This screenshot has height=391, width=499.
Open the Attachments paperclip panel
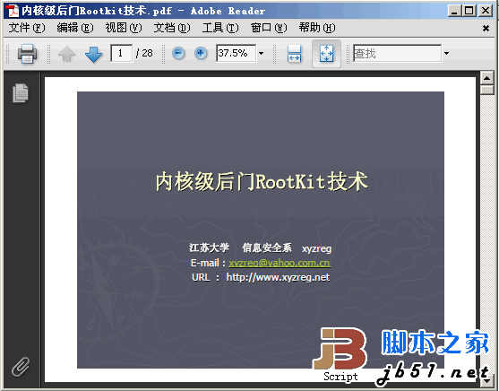tap(21, 367)
